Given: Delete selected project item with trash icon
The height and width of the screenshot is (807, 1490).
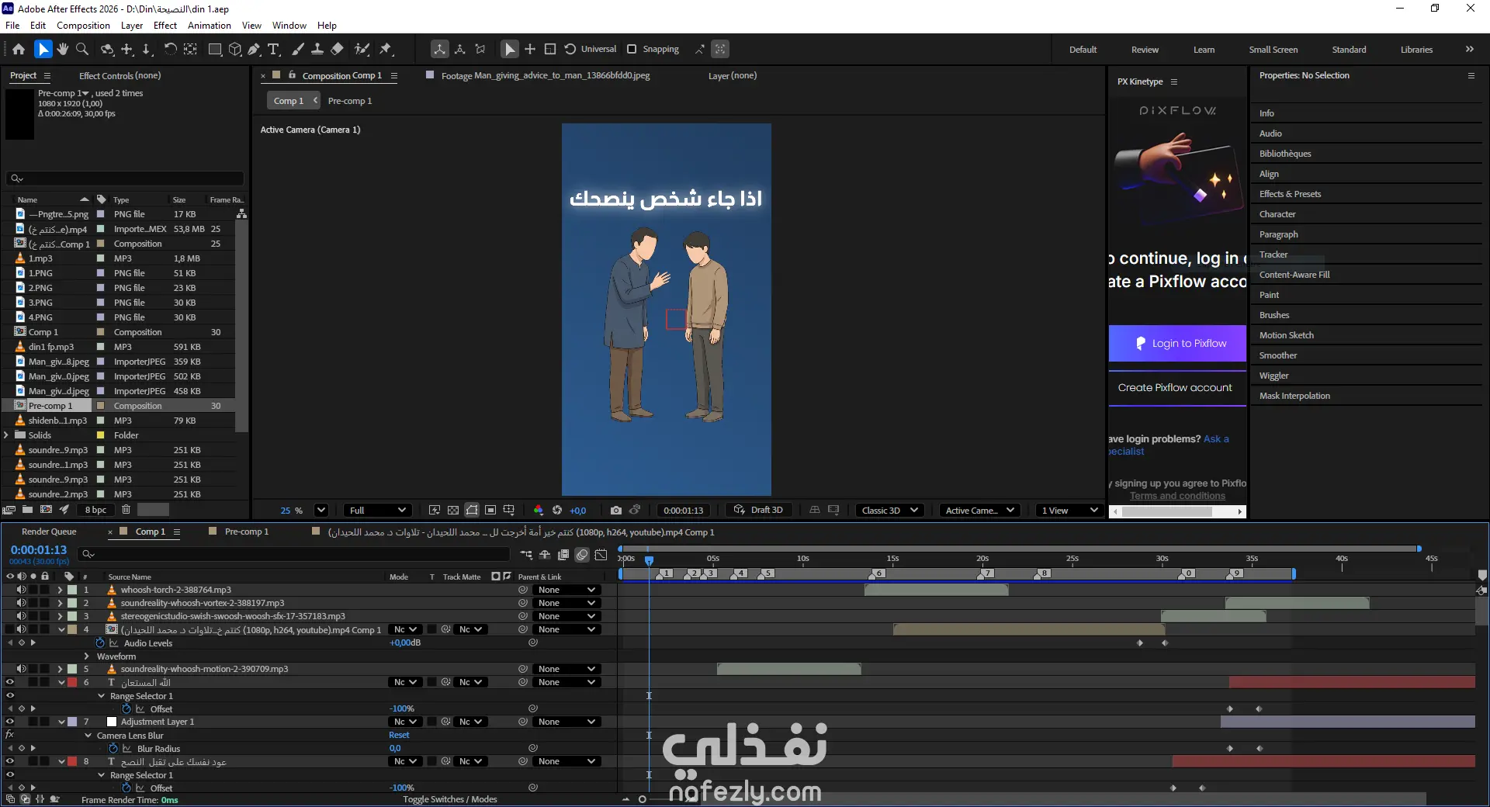Looking at the screenshot, I should [x=126, y=510].
